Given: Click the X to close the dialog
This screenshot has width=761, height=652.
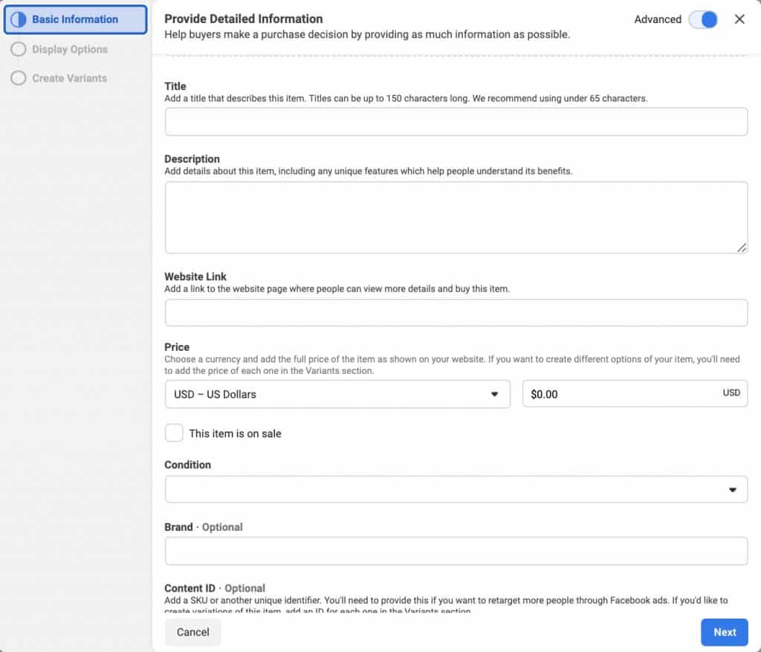Looking at the screenshot, I should [740, 19].
